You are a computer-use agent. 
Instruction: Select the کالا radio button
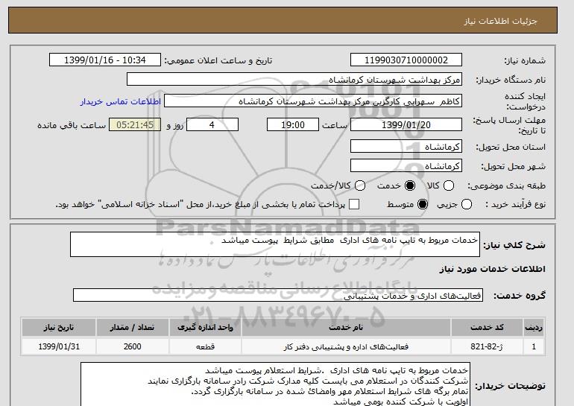click(449, 185)
